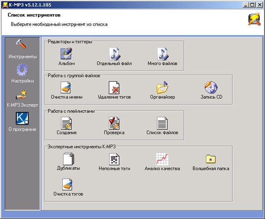Click the Удаление тэгов label
Viewport: 265px width, 219px height.
pos(114,97)
